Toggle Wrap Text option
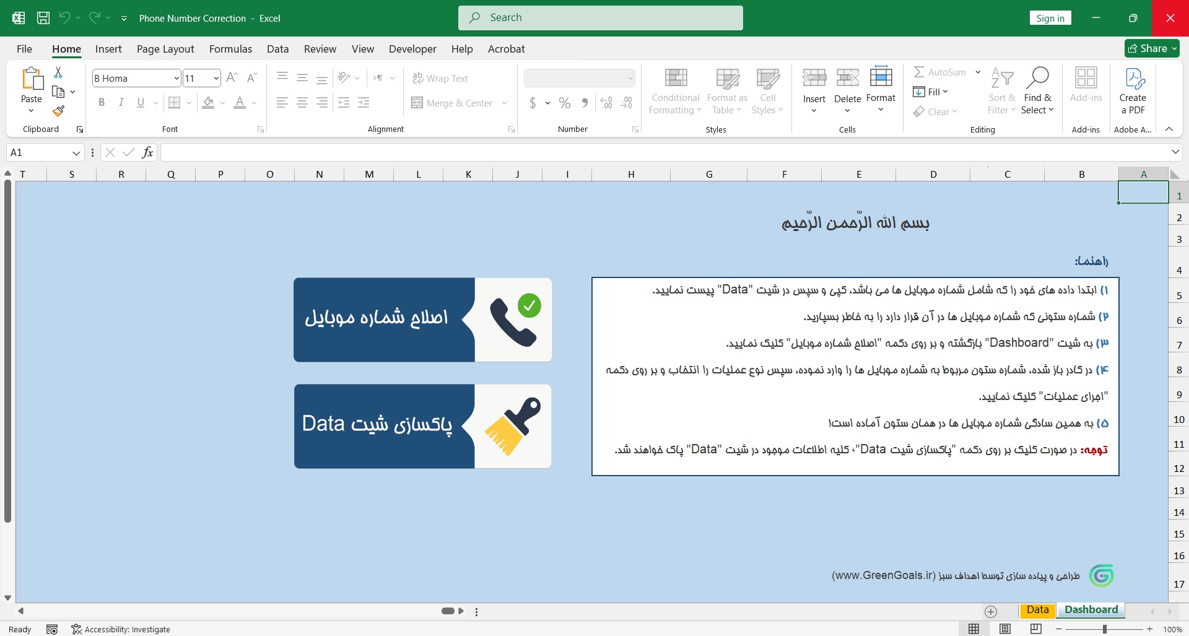The image size is (1189, 636). 440,78
